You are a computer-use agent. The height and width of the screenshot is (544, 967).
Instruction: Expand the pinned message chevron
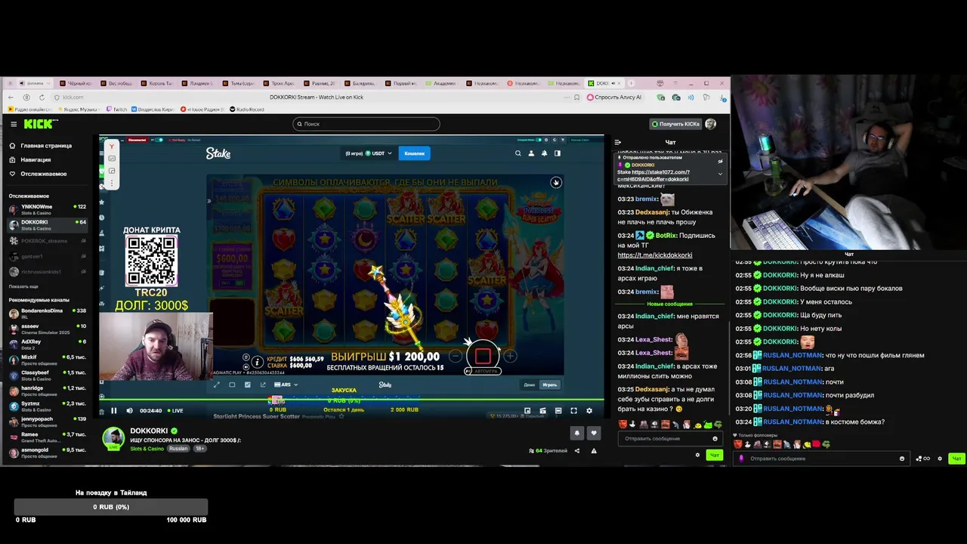click(720, 174)
